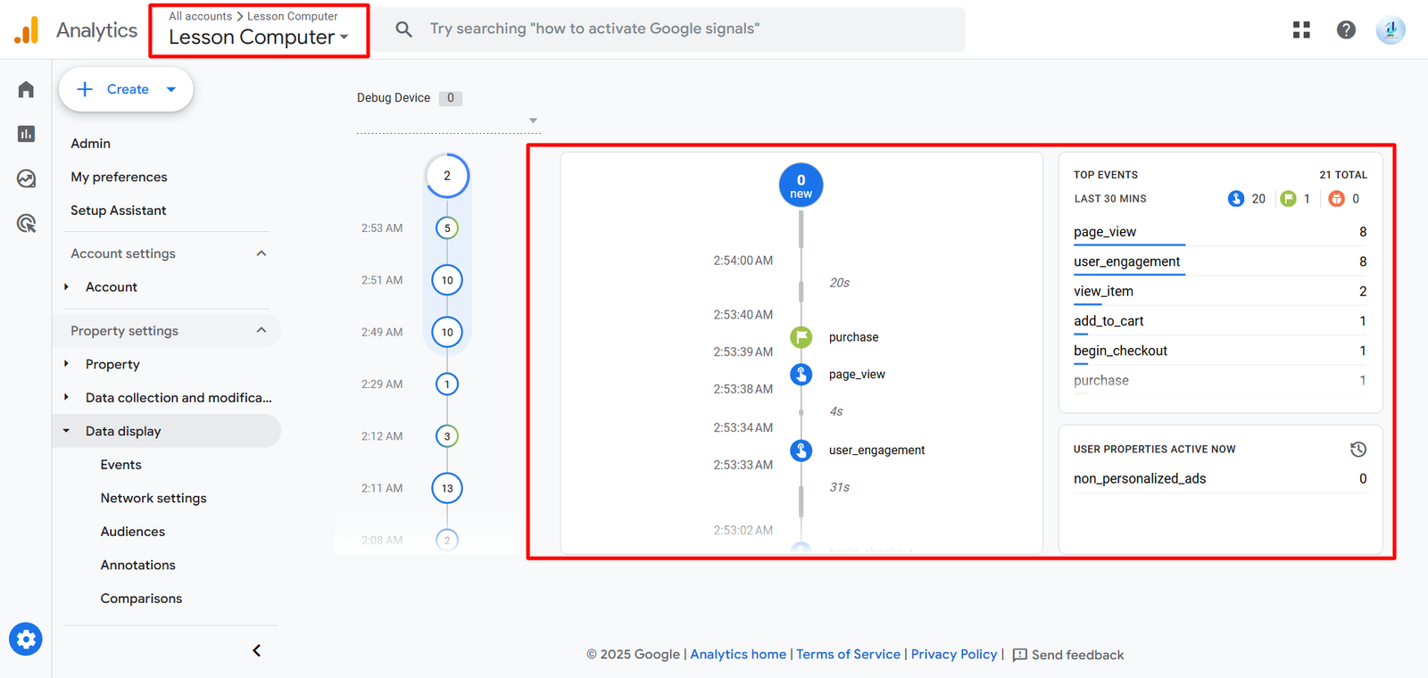This screenshot has width=1428, height=678.
Task: Open the Home icon in left rail
Action: (26, 89)
